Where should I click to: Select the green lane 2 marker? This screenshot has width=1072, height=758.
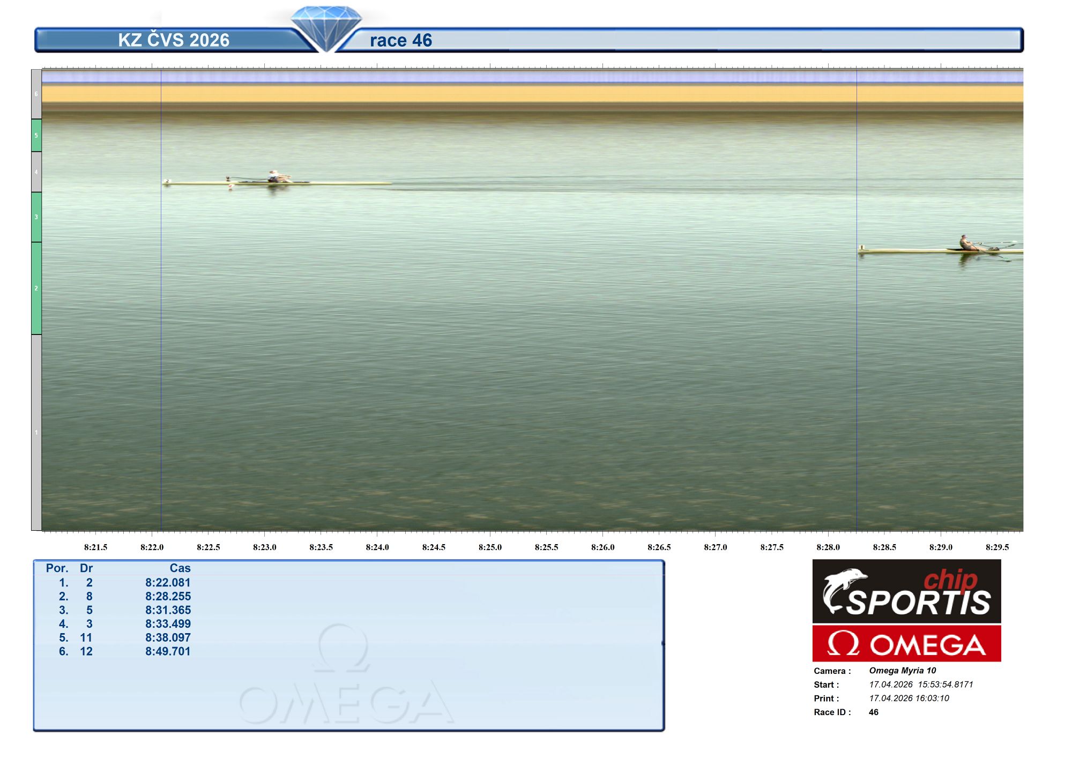(x=36, y=288)
